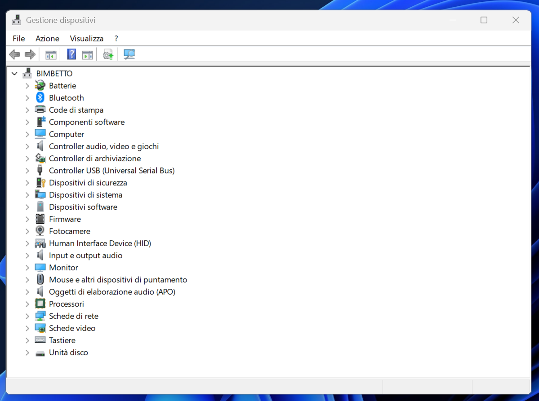Click the Gestione dispositivi title bar icon
The width and height of the screenshot is (539, 401).
point(16,20)
